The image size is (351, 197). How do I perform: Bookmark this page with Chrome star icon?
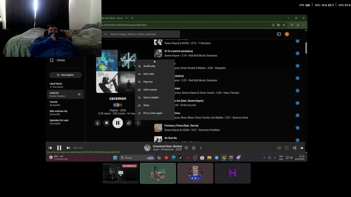(x=284, y=25)
